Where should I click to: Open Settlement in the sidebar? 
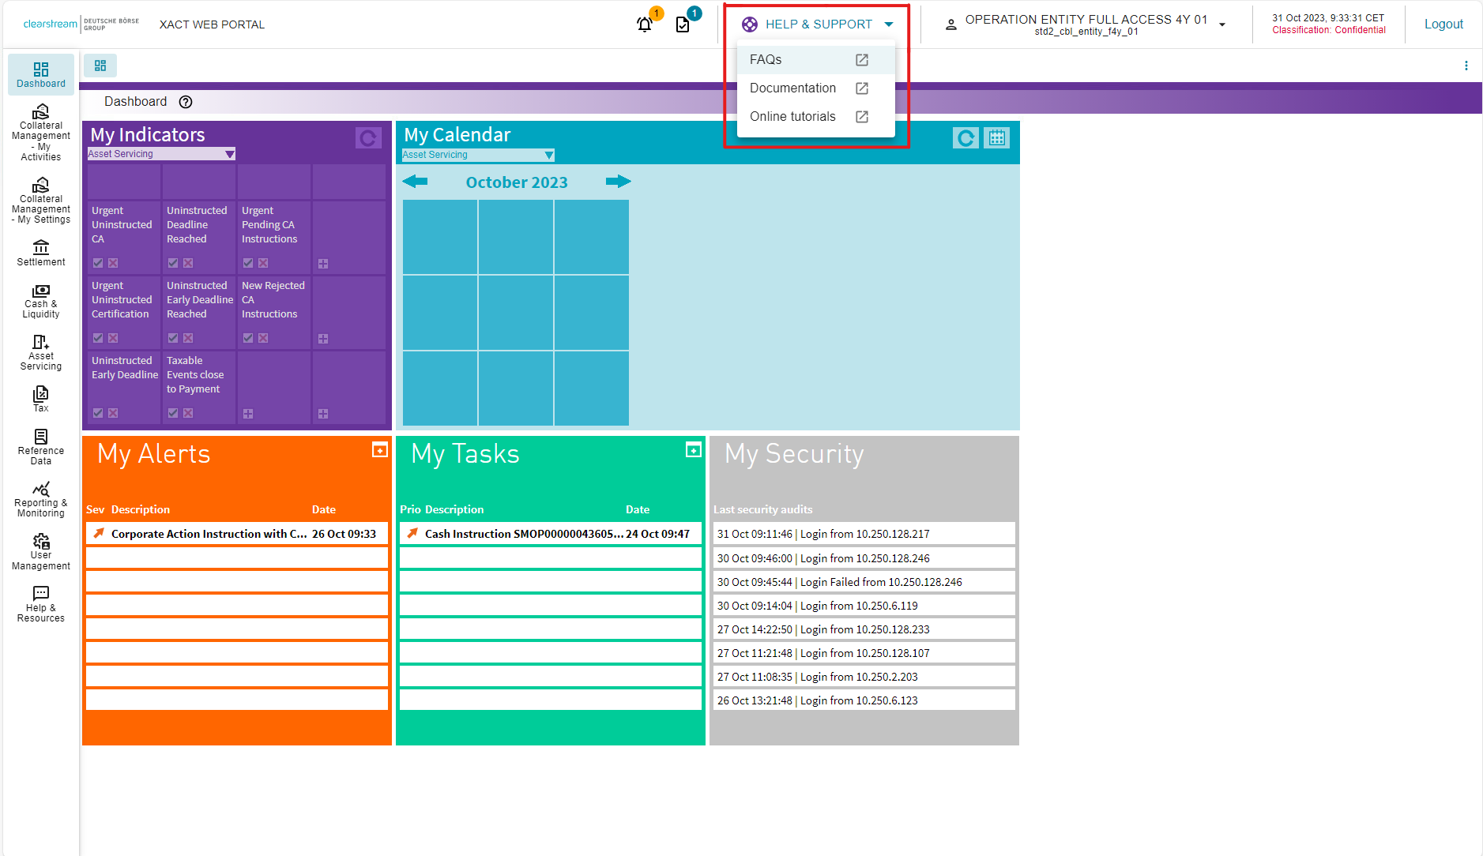point(41,253)
